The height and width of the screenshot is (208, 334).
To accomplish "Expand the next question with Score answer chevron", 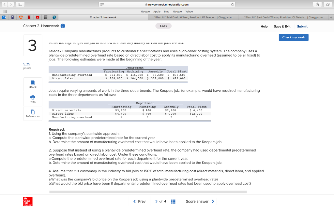I will (x=214, y=201).
